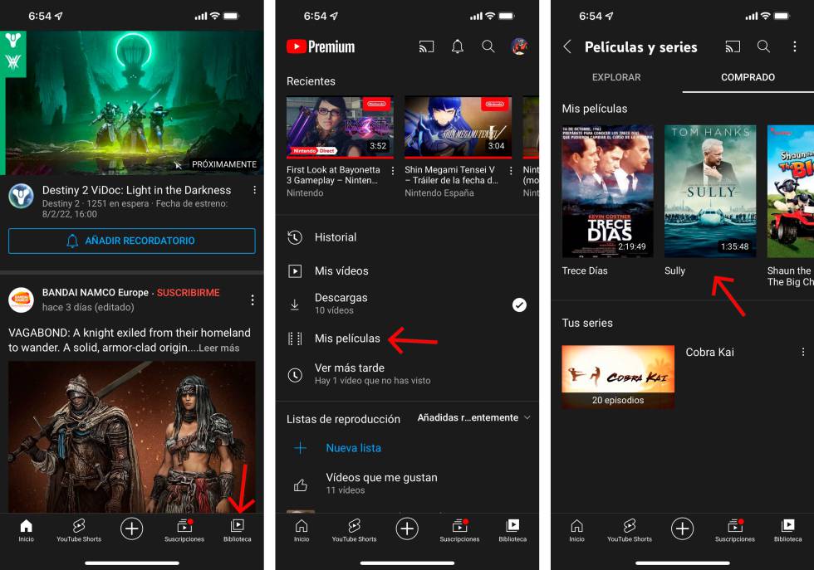The image size is (814, 570).
Task: Open the VAGABOND knight artwork image
Action: [132, 436]
